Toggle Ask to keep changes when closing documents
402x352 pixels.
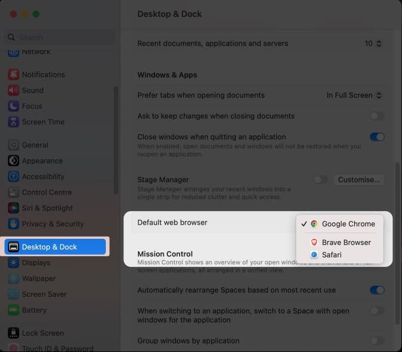377,116
